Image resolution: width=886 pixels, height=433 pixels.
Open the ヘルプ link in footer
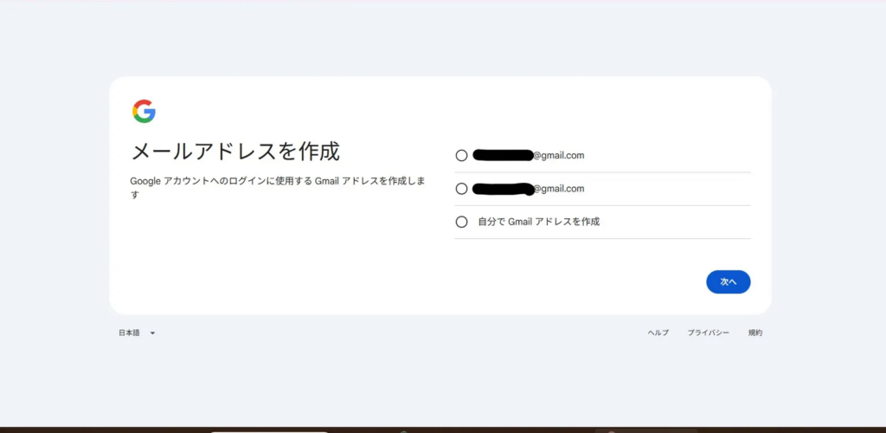click(658, 333)
